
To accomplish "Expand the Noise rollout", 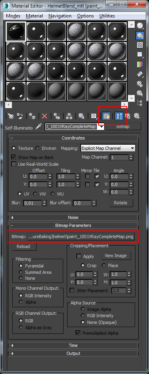I will click(74, 217).
